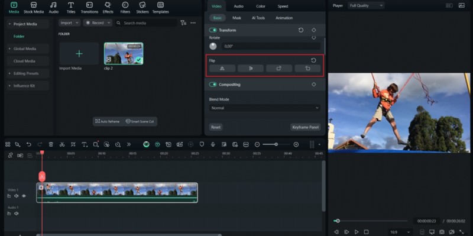Open the Stickers tab

click(142, 8)
